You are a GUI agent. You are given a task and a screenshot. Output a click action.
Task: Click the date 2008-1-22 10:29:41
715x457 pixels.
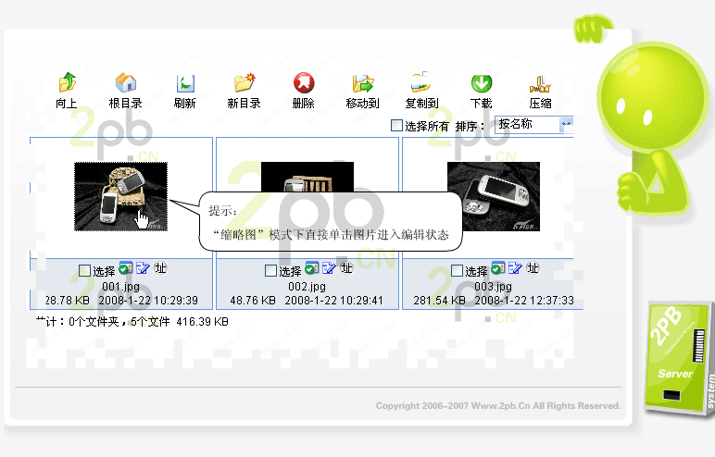334,301
